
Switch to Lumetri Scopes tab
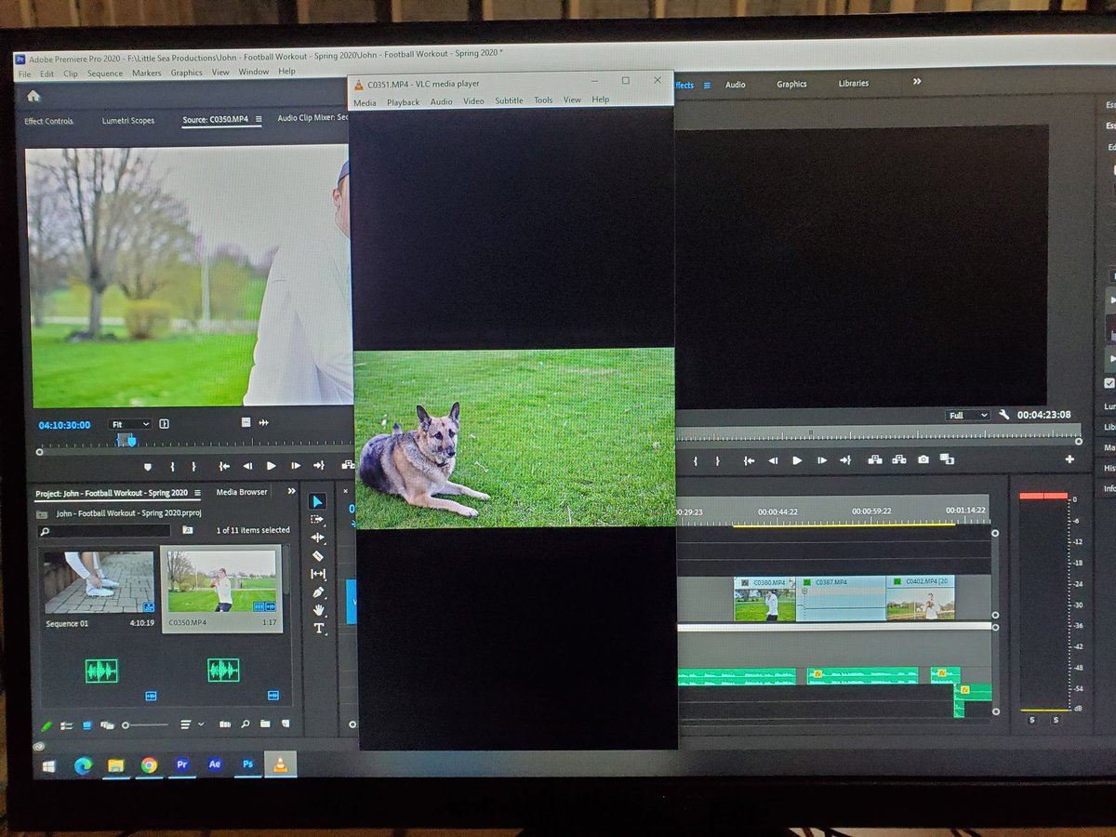[x=128, y=121]
